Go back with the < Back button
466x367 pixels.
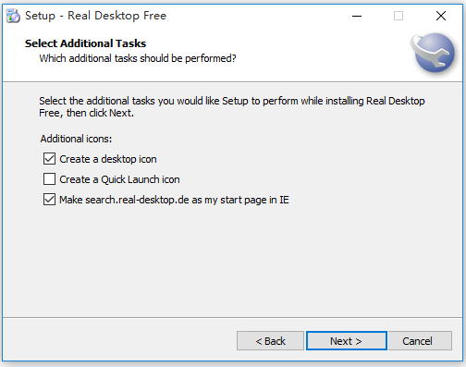tap(270, 341)
